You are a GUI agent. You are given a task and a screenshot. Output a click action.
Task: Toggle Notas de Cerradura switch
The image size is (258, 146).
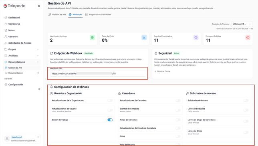178,120
